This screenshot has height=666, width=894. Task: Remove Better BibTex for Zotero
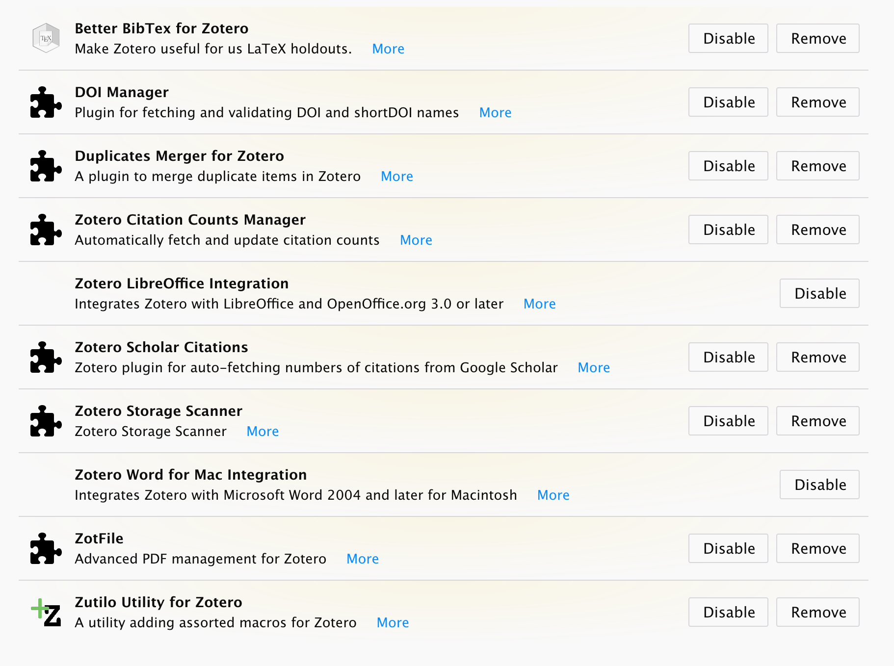pos(818,38)
